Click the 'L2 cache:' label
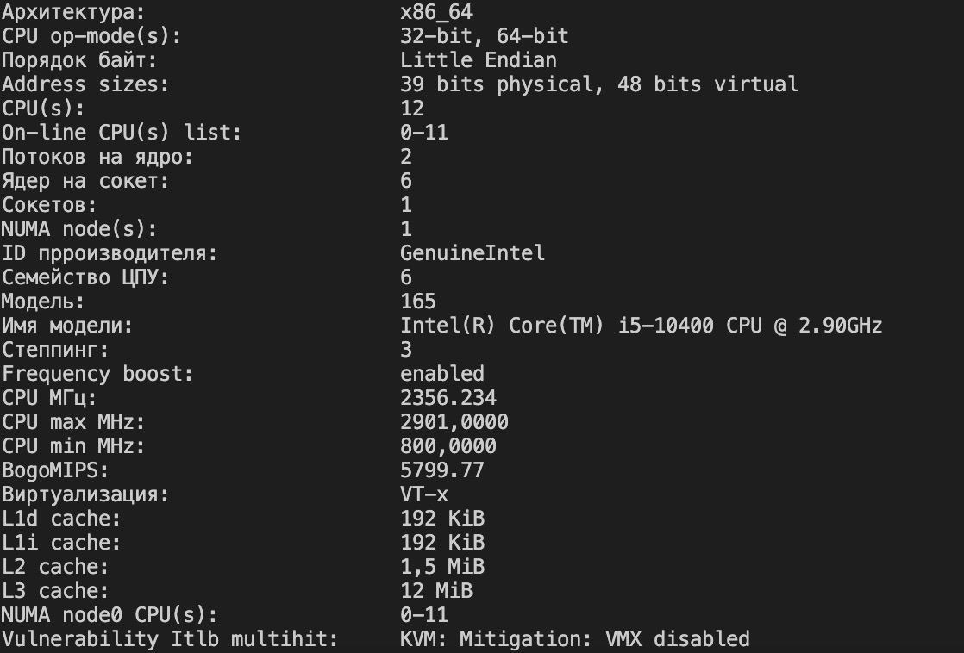 tap(55, 566)
